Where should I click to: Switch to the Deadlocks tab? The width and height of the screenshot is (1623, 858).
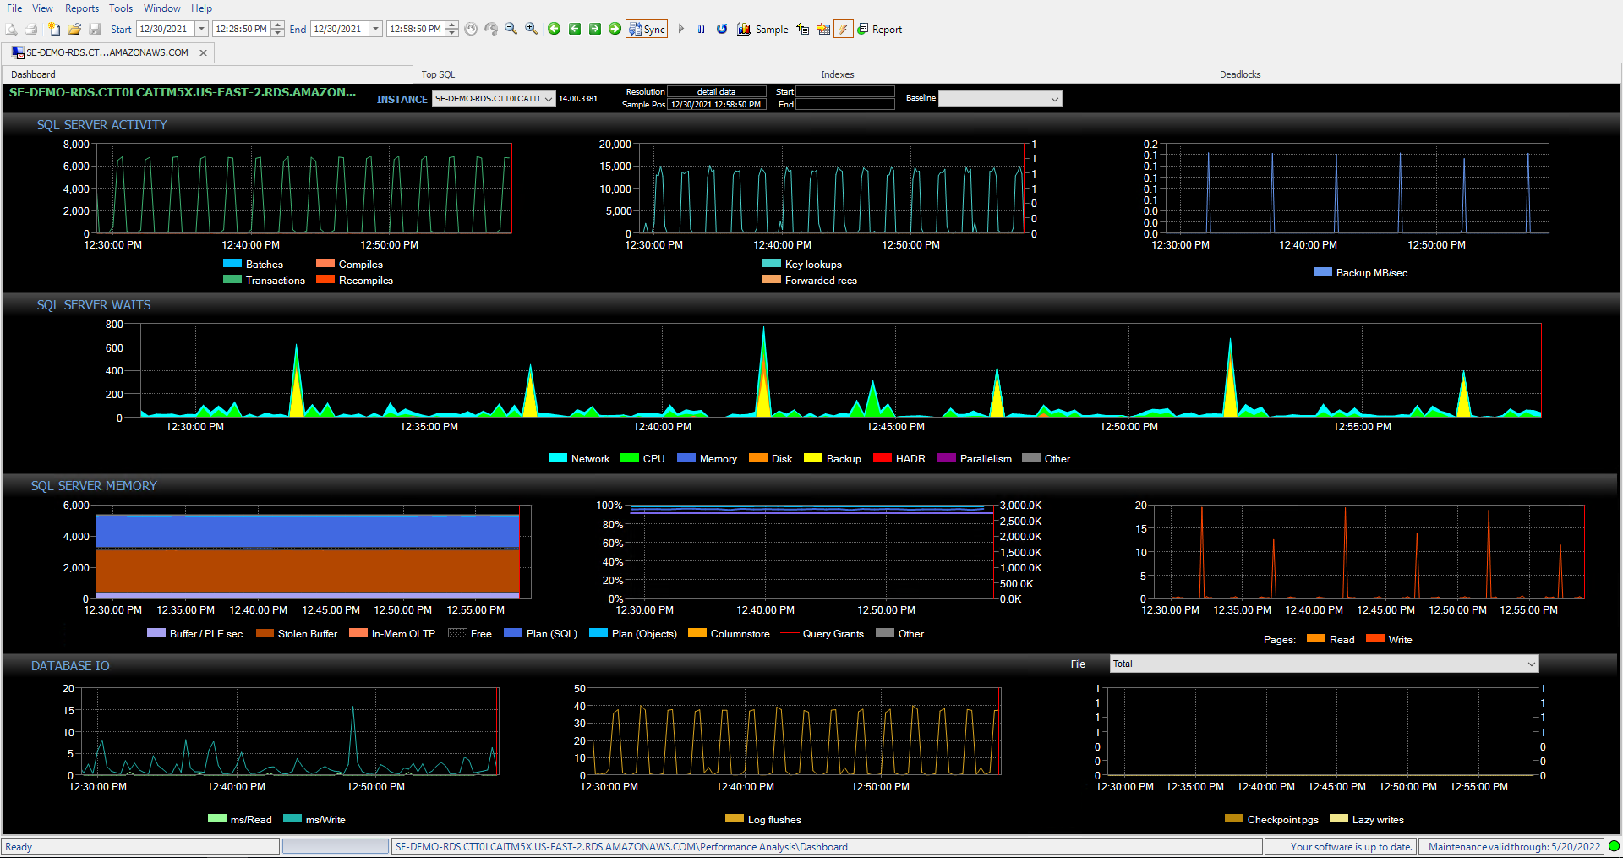point(1240,74)
